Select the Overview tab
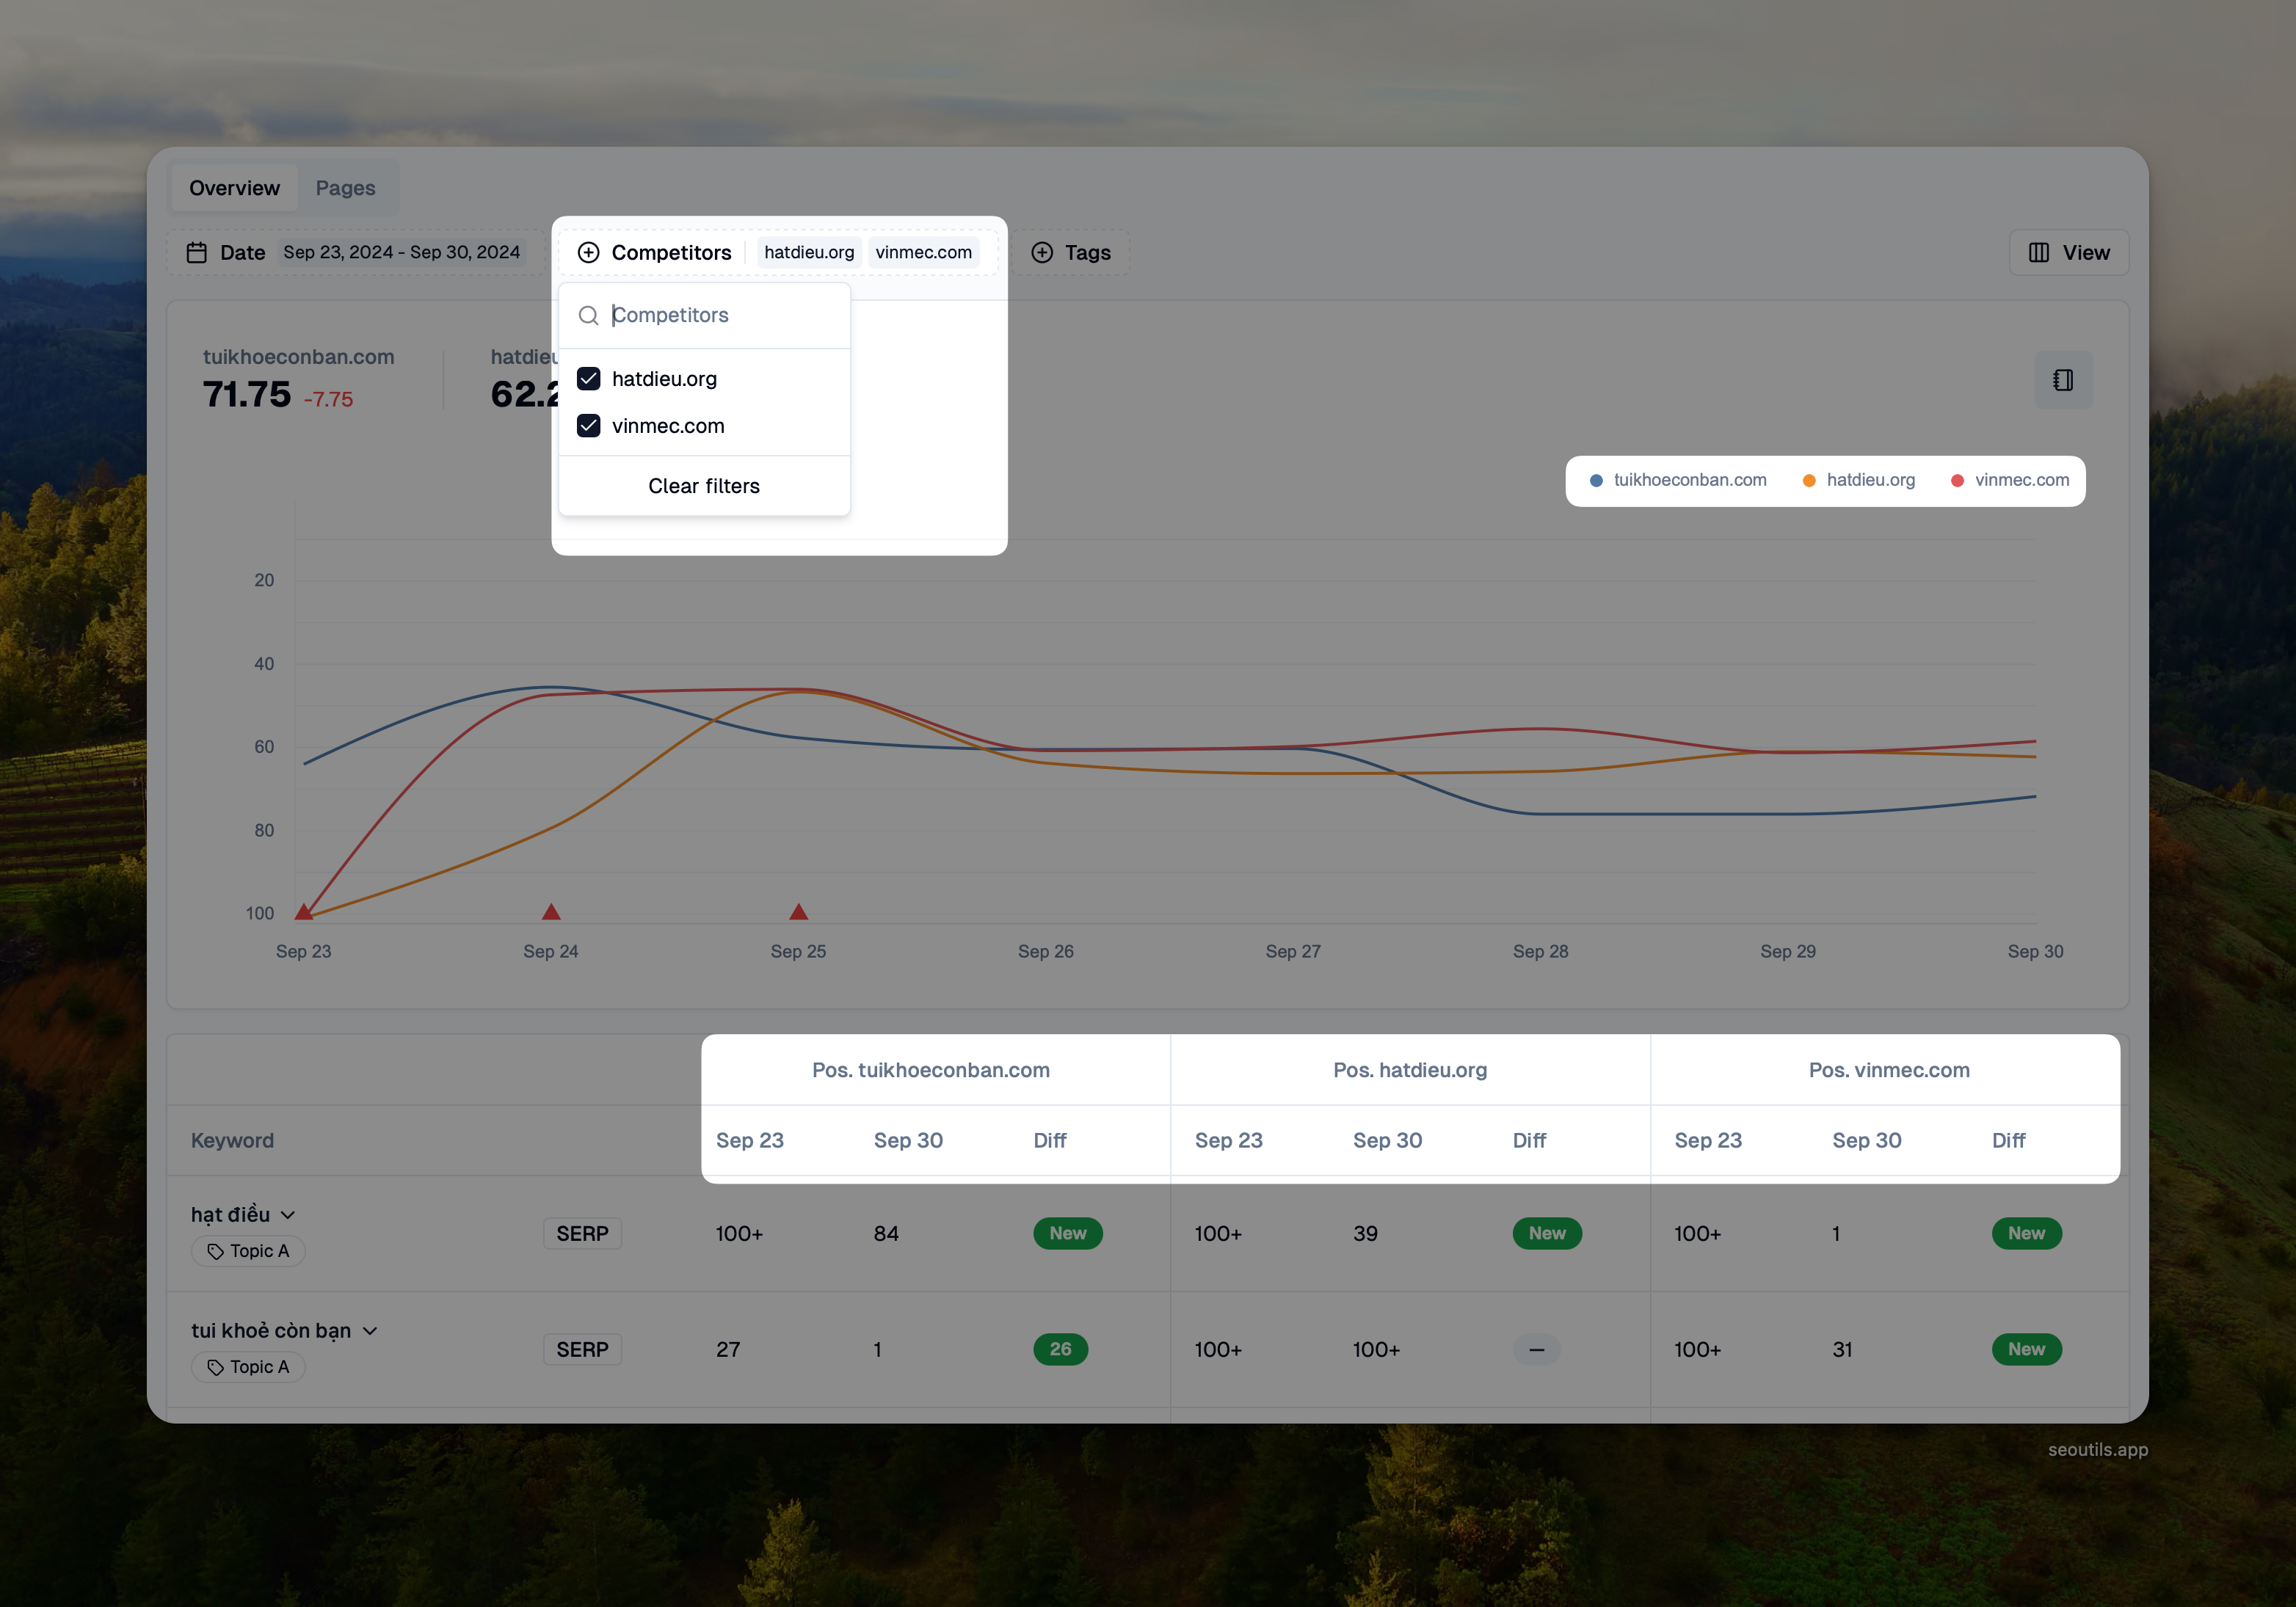The image size is (2296, 1607). 234,188
